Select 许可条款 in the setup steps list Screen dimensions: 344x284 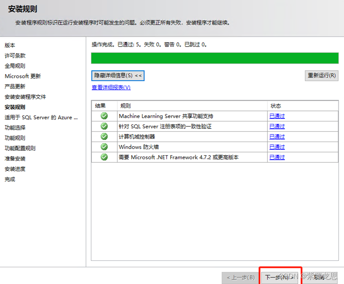point(15,56)
